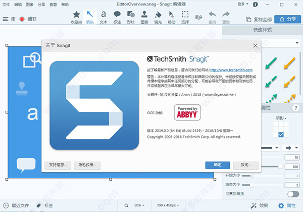This screenshot has height=212, width=303.
Task: Click the speech bubble on the canvas image
Action: tap(26, 165)
